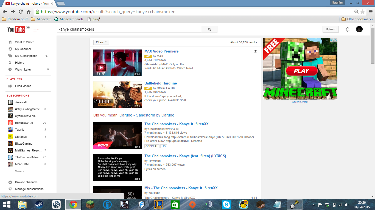Click the Upload button
Screen dimensions: 375x210
tap(331, 29)
